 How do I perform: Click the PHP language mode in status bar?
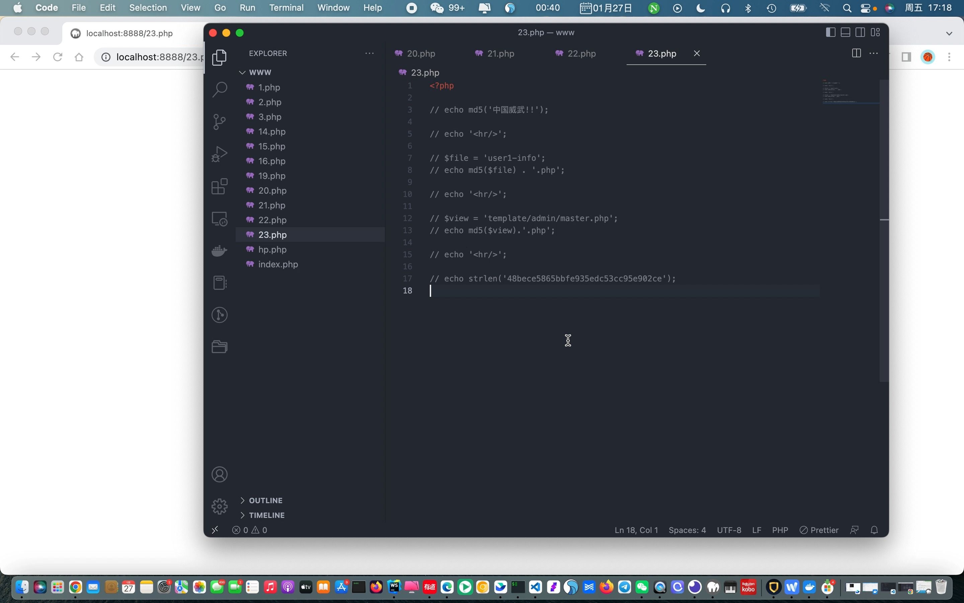[x=780, y=530]
